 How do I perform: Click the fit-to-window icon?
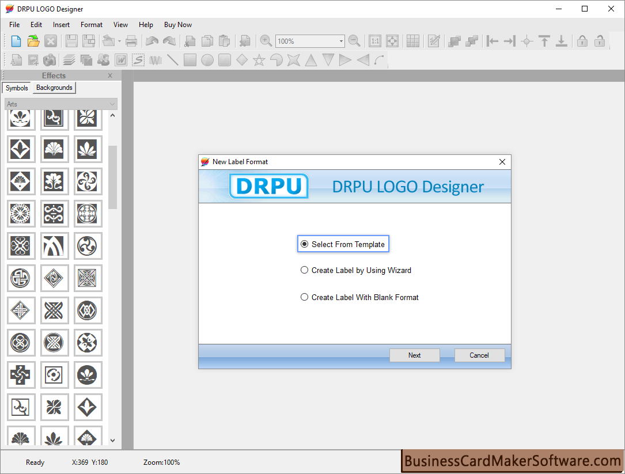click(392, 41)
